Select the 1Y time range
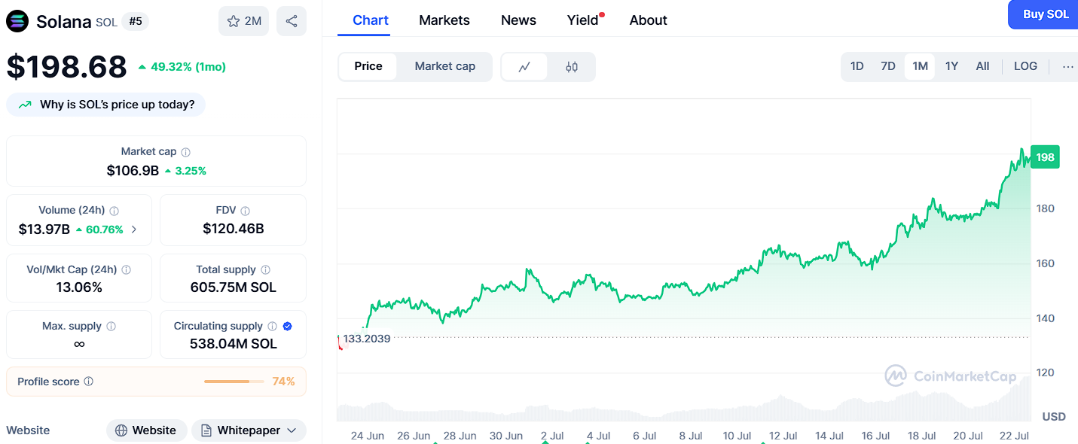Image resolution: width=1078 pixels, height=444 pixels. coord(951,66)
